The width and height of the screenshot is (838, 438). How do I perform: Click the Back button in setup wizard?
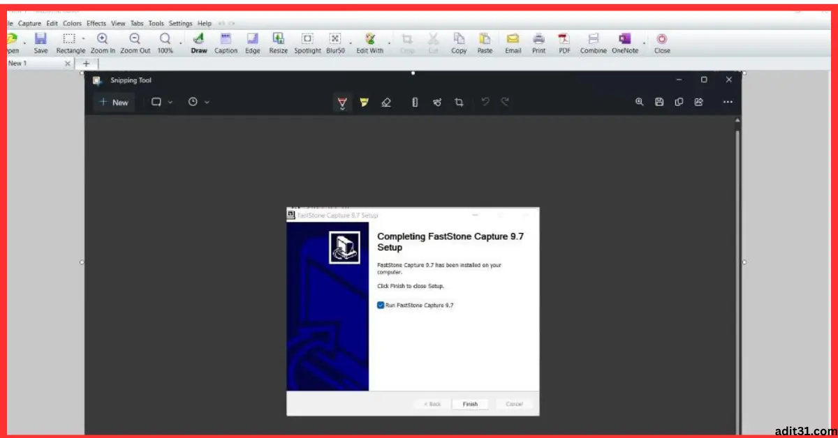point(432,404)
